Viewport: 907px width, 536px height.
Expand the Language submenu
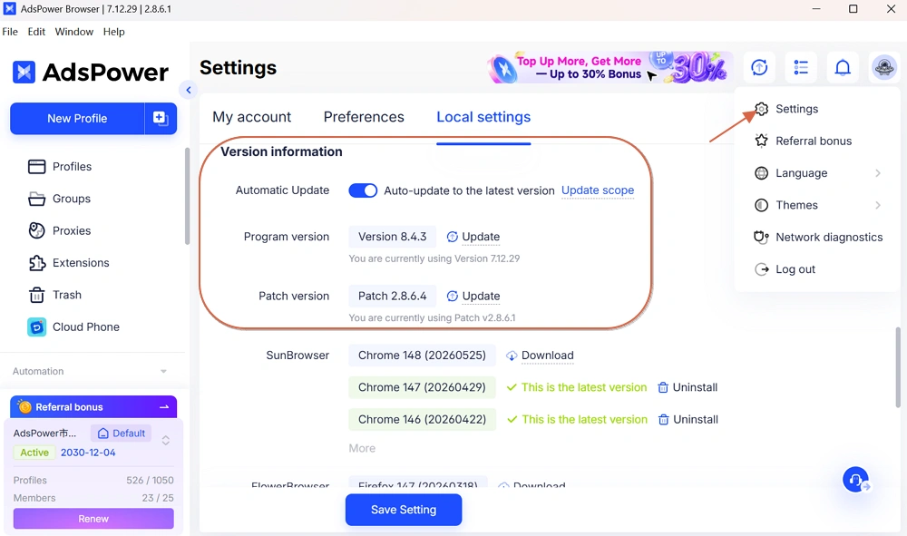point(817,173)
